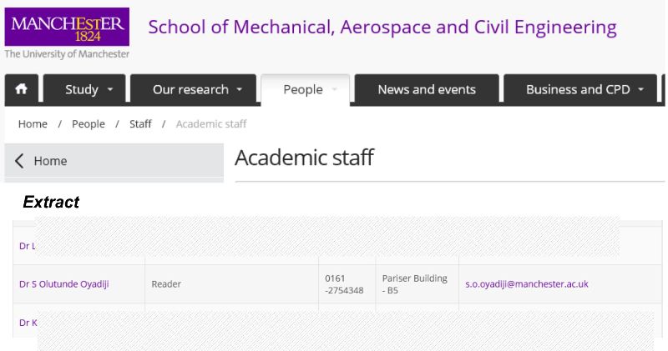Expand the Business and CPD dropdown arrow
668x351 pixels.
coord(640,90)
